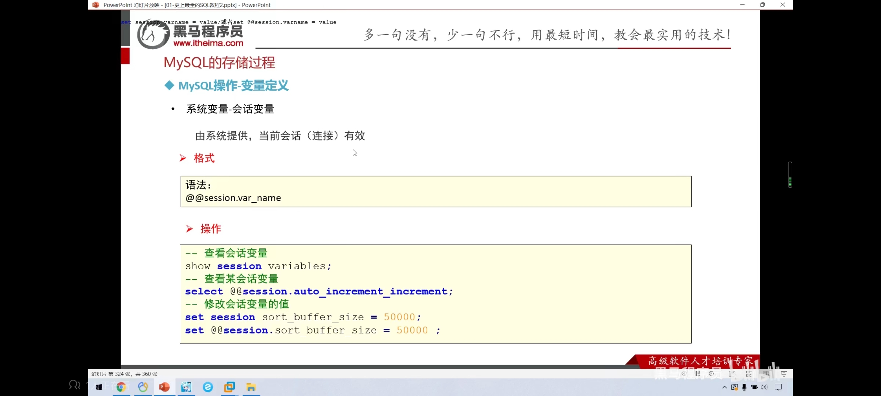Start Slide Show view icon
Viewport: 881px width, 396px height.
tap(784, 374)
